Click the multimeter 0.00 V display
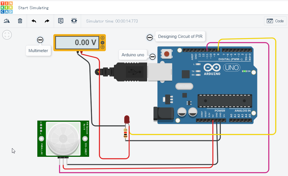 coord(77,42)
